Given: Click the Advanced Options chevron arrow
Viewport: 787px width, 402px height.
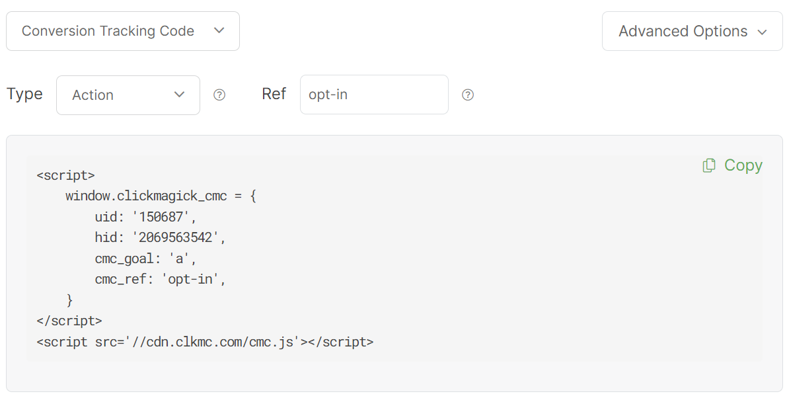Looking at the screenshot, I should tap(762, 32).
